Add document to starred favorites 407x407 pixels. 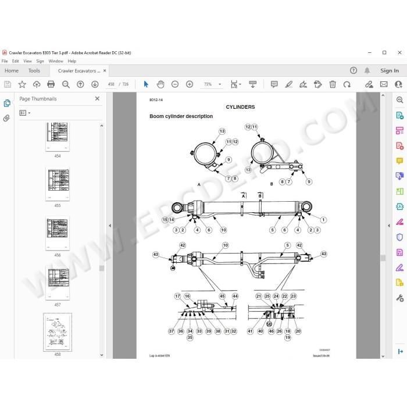[x=22, y=84]
